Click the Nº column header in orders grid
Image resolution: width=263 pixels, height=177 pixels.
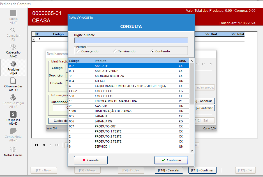tap(37, 34)
